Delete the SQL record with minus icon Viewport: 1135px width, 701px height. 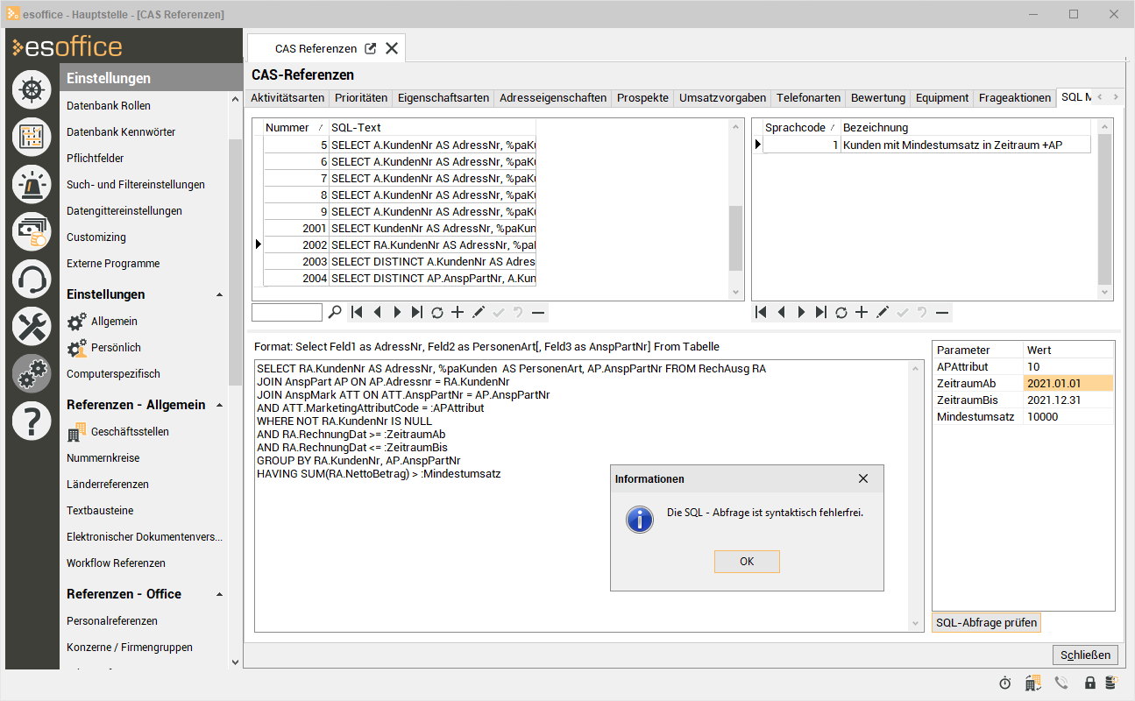pyautogui.click(x=538, y=312)
